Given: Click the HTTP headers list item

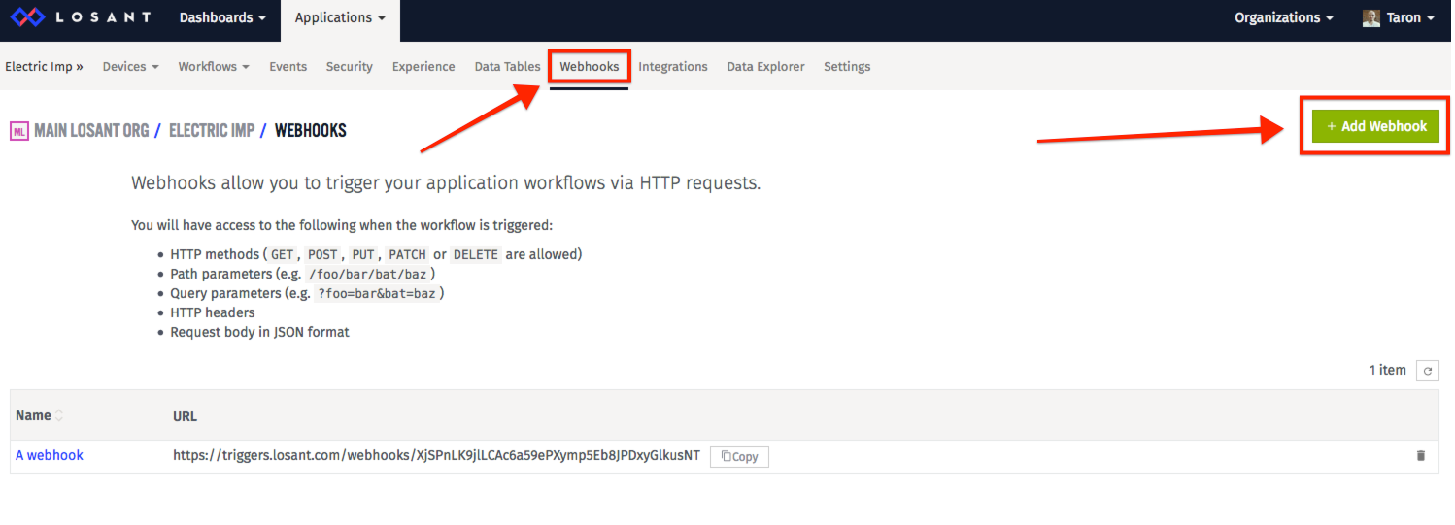Looking at the screenshot, I should point(213,312).
